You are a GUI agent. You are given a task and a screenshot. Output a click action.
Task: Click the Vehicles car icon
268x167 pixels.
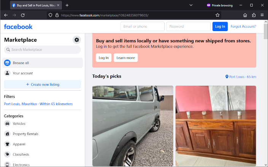coord(7,123)
